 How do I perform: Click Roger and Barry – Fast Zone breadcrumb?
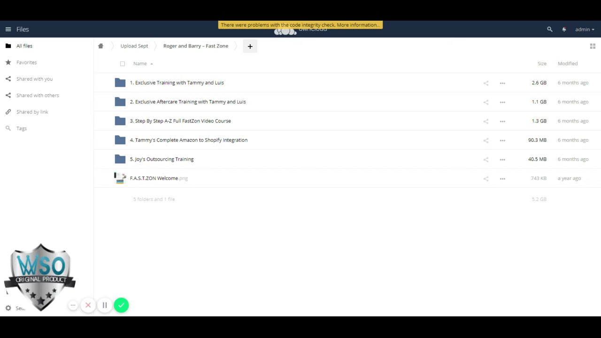point(196,46)
